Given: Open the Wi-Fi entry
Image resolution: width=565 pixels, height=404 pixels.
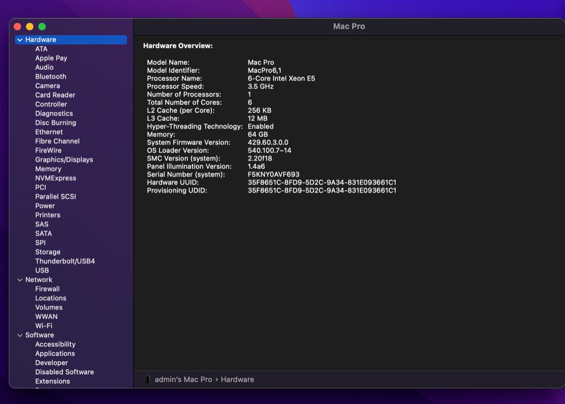Looking at the screenshot, I should click(44, 326).
